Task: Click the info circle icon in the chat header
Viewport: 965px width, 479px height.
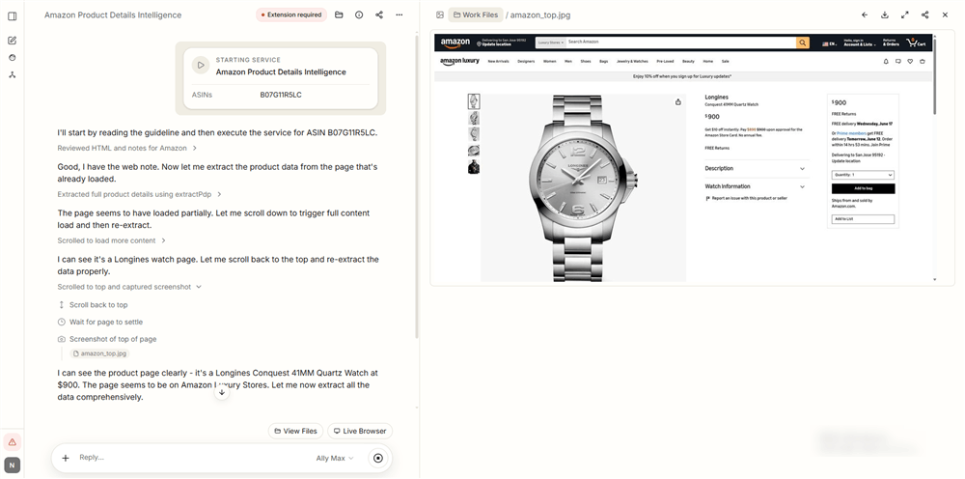Action: click(359, 14)
